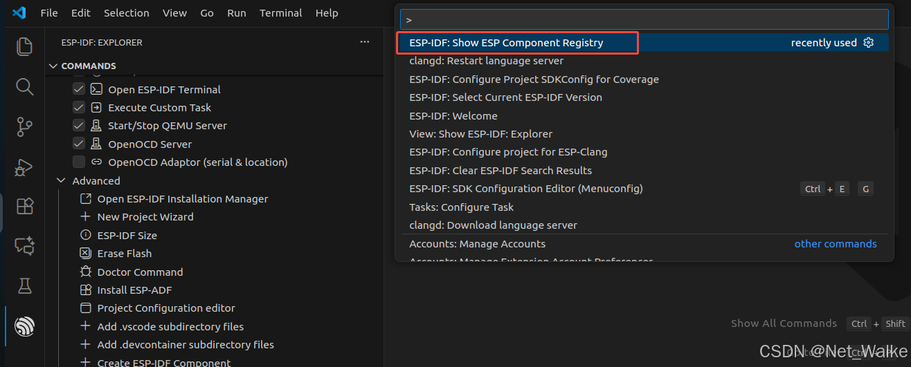This screenshot has height=367, width=911.
Task: Run ESP-IDF: Show ESP Component Registry command
Action: 644,43
